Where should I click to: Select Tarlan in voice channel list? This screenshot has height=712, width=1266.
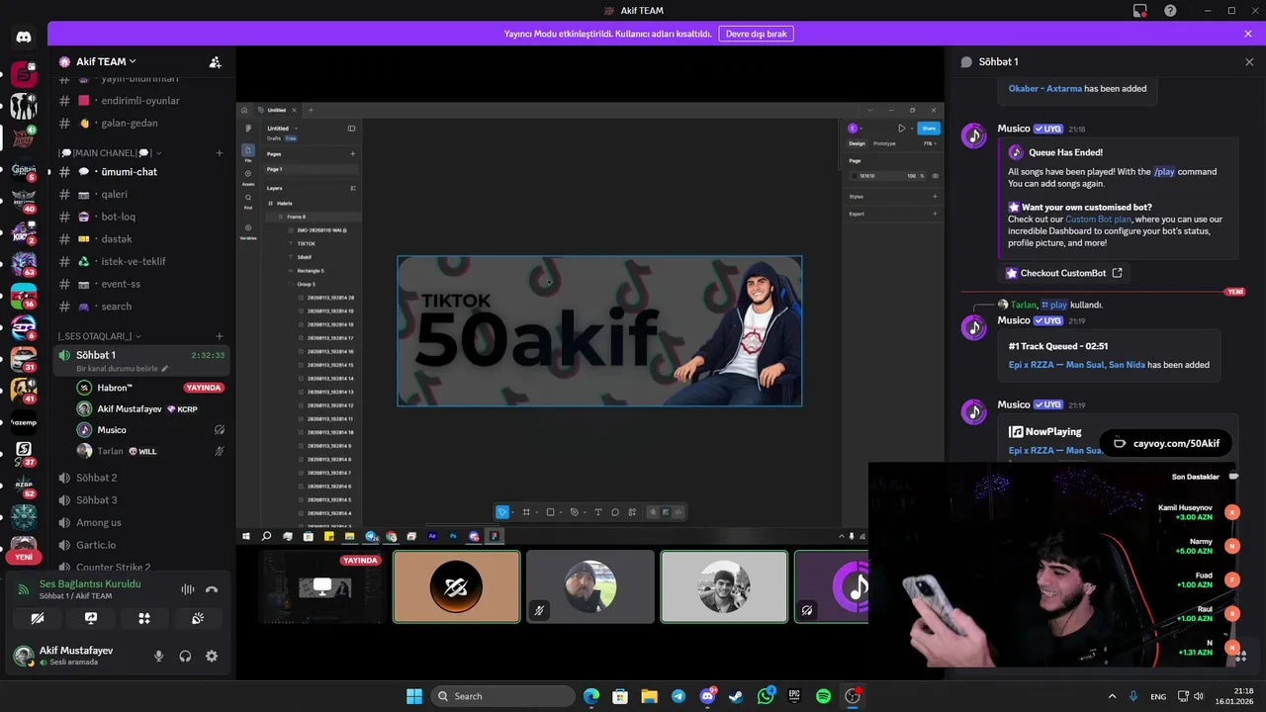click(150, 451)
